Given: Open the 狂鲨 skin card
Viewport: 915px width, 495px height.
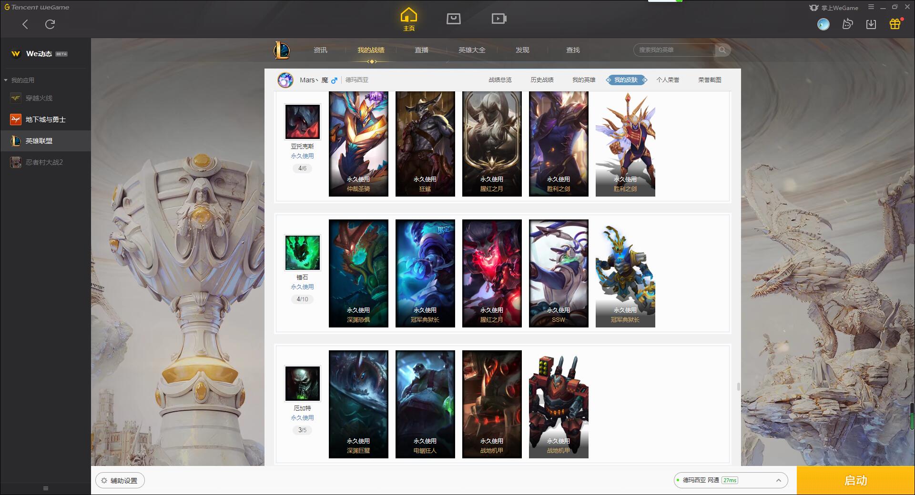Looking at the screenshot, I should 425,144.
